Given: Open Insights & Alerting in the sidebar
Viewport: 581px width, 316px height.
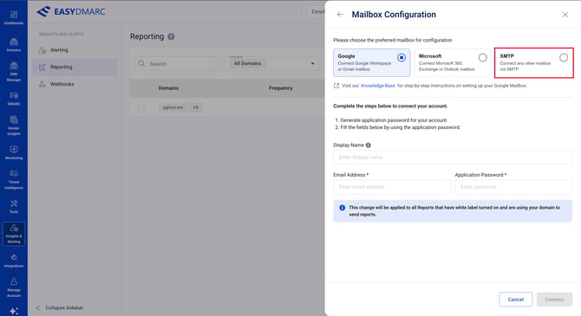Looking at the screenshot, I should pyautogui.click(x=14, y=234).
